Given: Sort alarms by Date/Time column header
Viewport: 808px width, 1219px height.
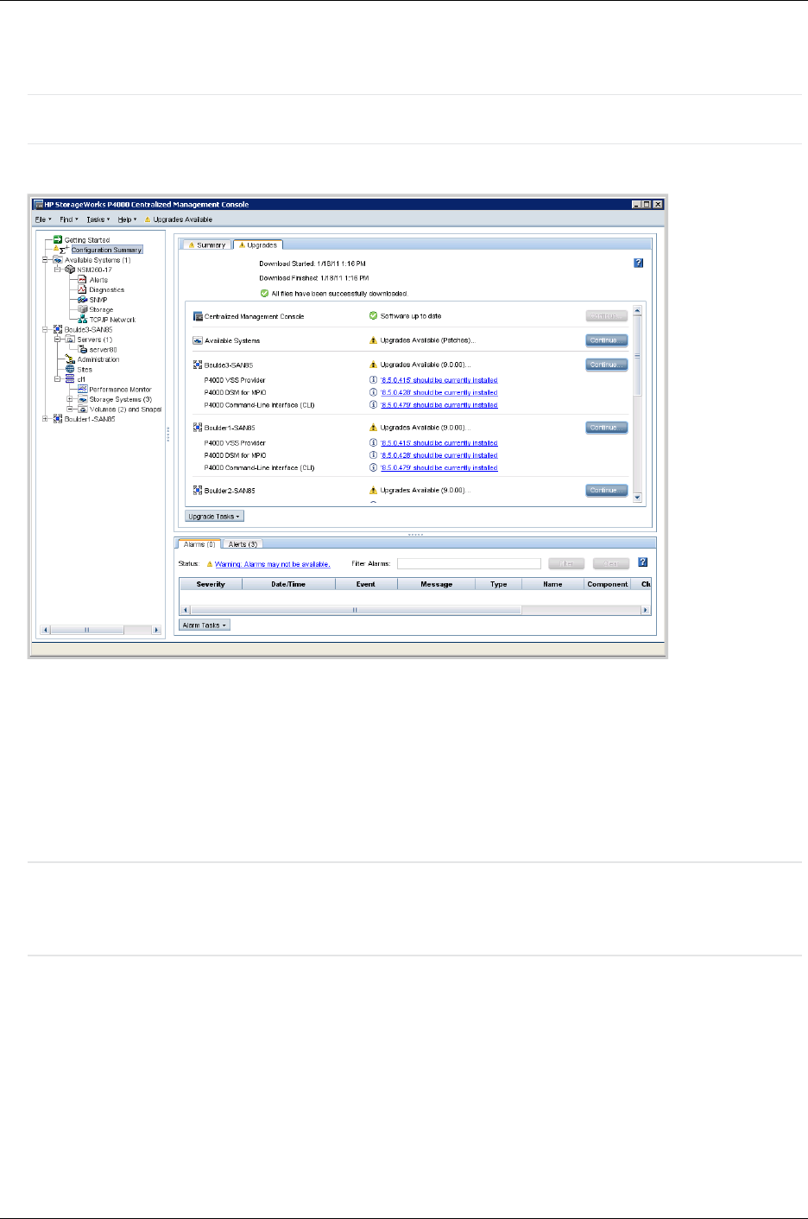Looking at the screenshot, I should (x=288, y=584).
